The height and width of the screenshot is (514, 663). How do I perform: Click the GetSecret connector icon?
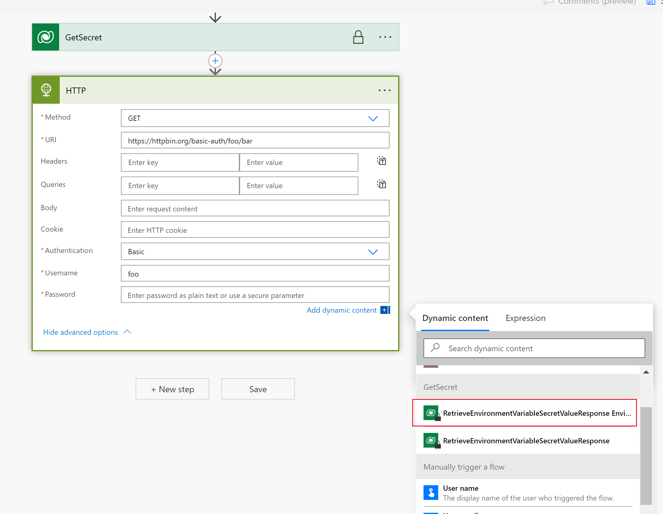[46, 36]
